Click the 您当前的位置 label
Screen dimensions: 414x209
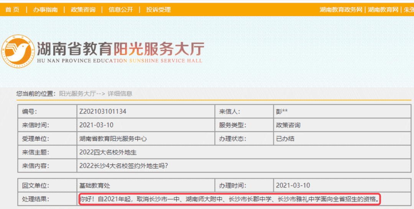tap(36, 93)
